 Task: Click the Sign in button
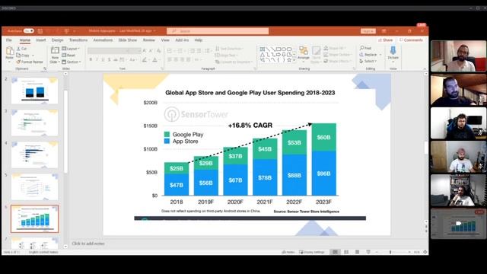click(368, 31)
